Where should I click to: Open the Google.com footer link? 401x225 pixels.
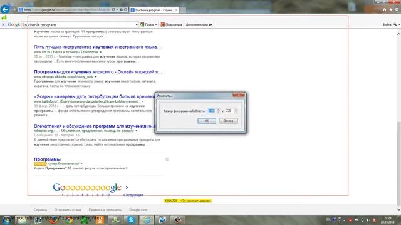[x=138, y=210]
